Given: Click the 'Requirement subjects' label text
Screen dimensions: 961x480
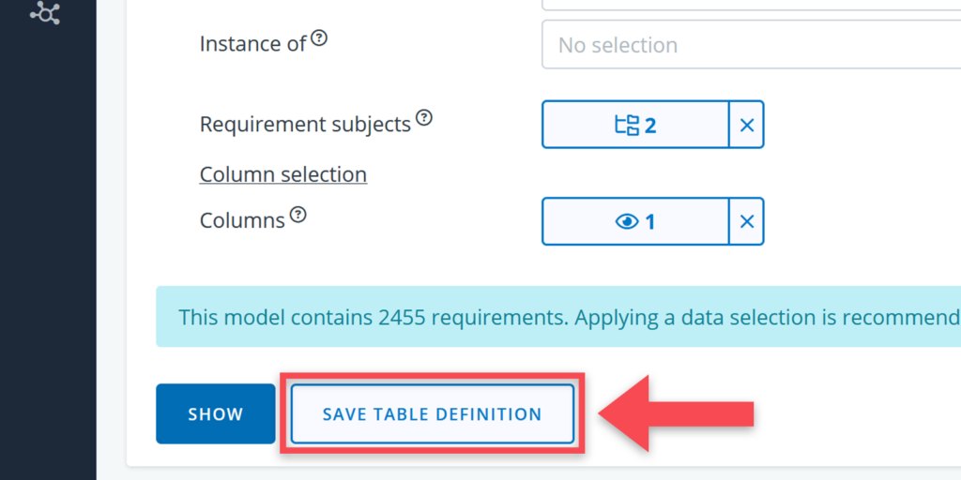Looking at the screenshot, I should click(x=305, y=124).
